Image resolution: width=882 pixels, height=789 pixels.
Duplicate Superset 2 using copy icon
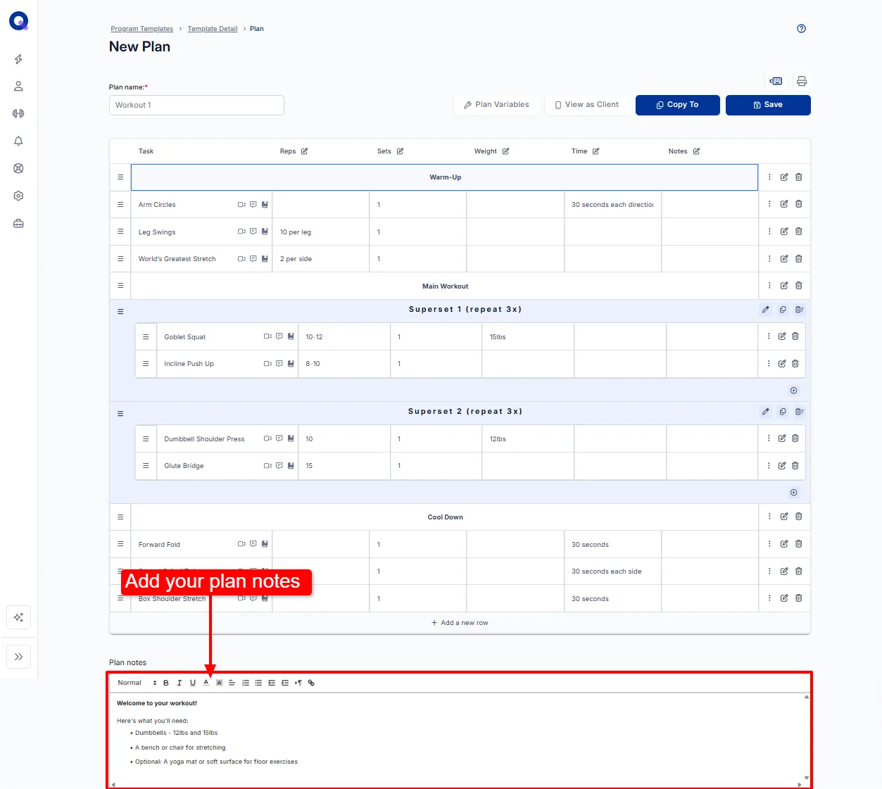click(783, 412)
